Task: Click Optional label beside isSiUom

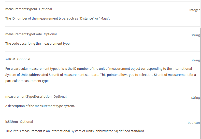Action: [x=26, y=122]
